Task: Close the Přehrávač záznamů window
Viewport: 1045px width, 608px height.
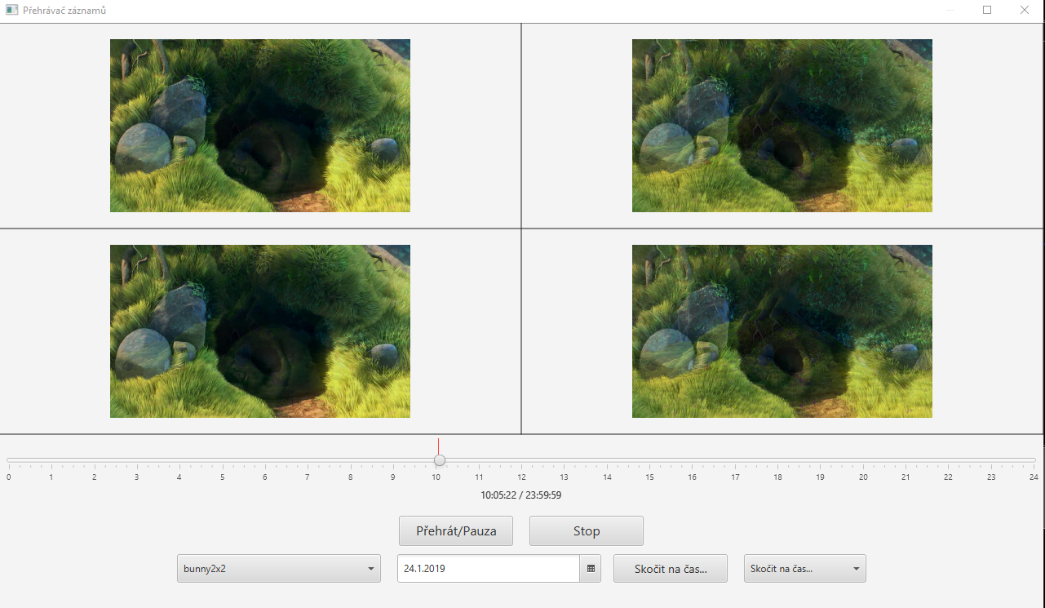Action: pos(1025,11)
